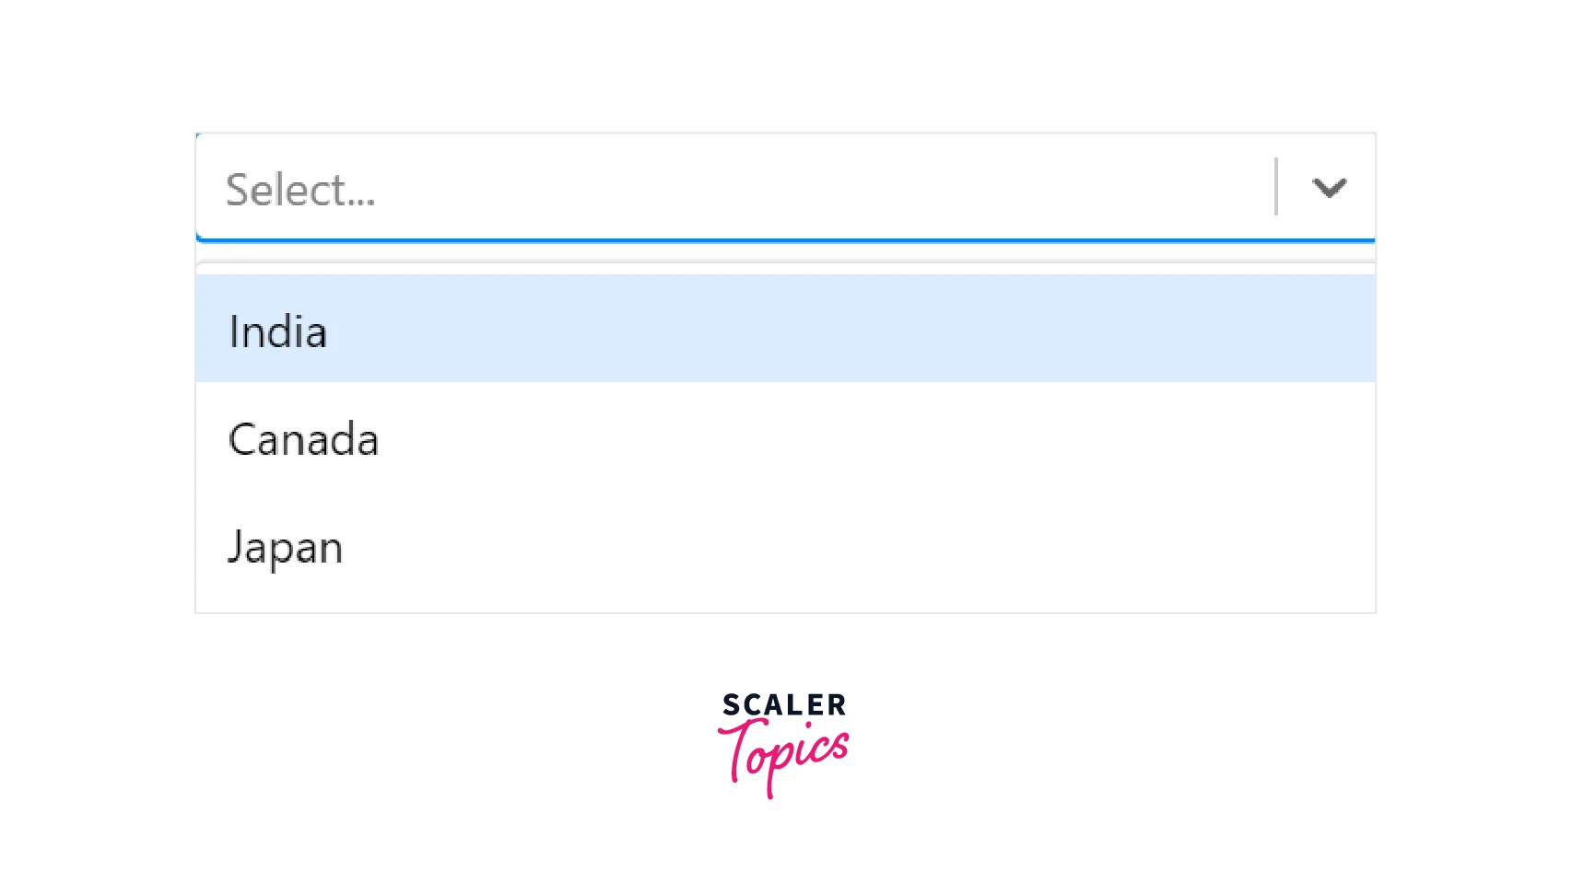Click the down-arrow at the field's right edge
The height and width of the screenshot is (894, 1572).
coord(1328,187)
